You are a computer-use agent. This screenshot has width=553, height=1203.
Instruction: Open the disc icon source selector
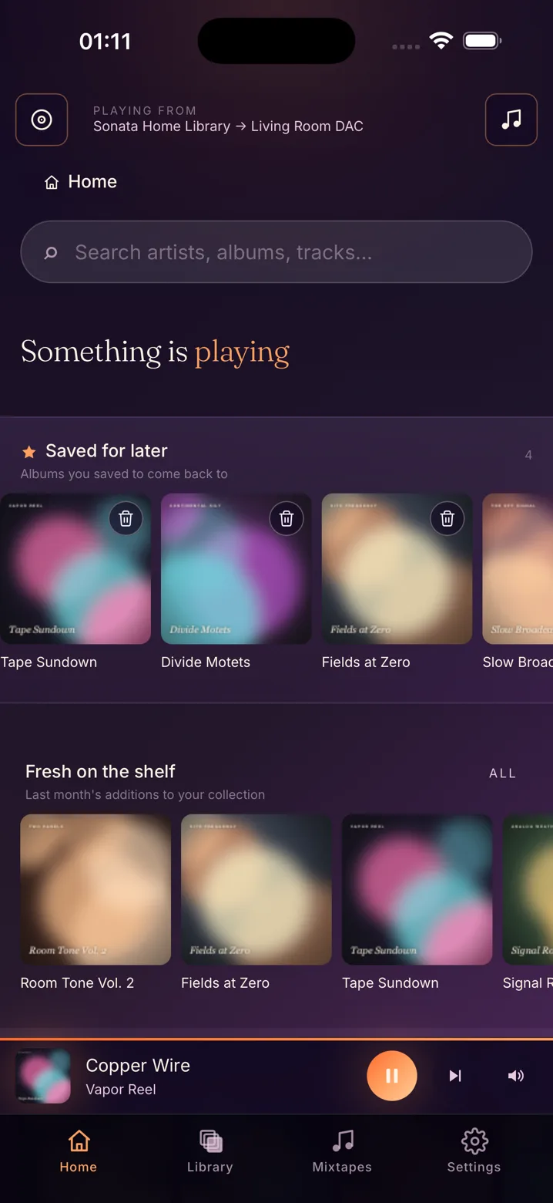point(42,120)
